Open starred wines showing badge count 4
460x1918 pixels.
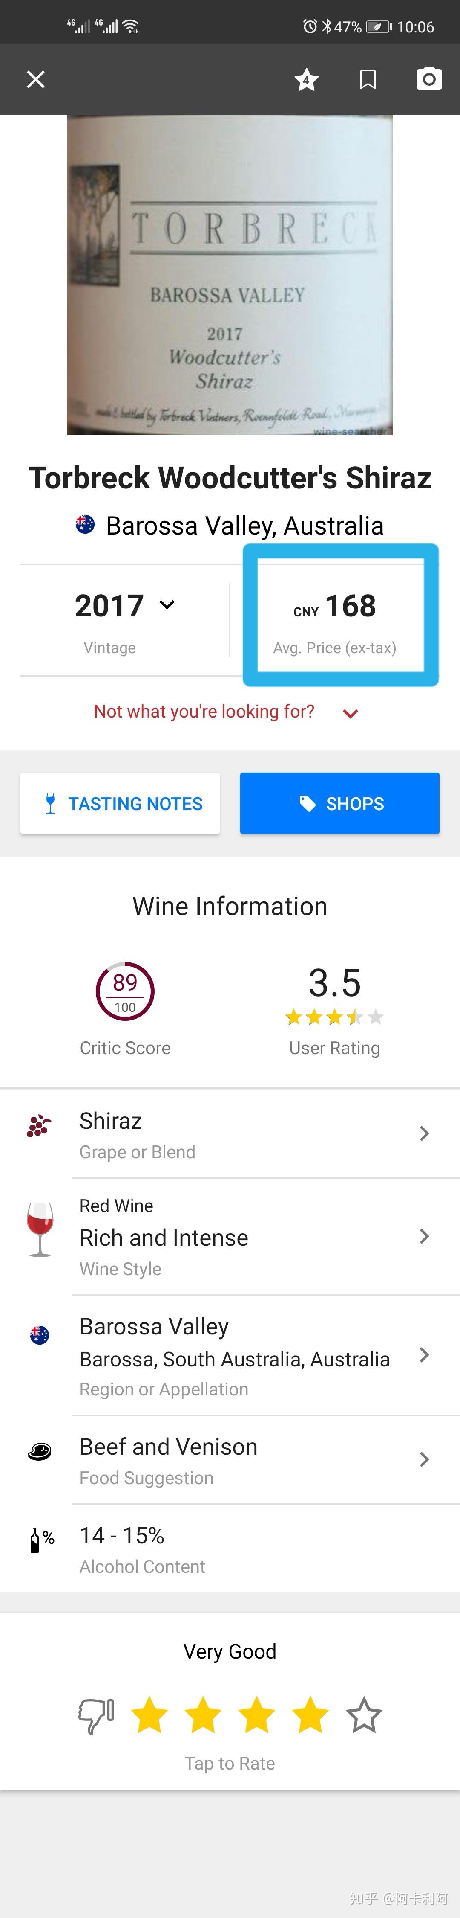click(x=306, y=79)
